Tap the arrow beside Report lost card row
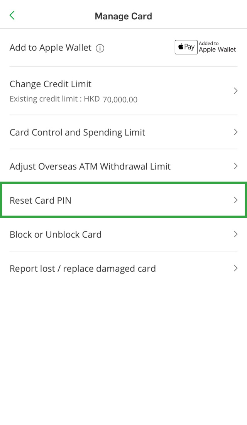The image size is (247, 425). point(235,268)
